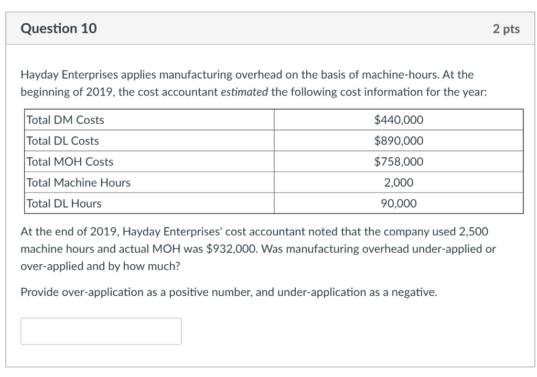
Task: Click the $890,000 amount in the table
Action: pyautogui.click(x=399, y=141)
